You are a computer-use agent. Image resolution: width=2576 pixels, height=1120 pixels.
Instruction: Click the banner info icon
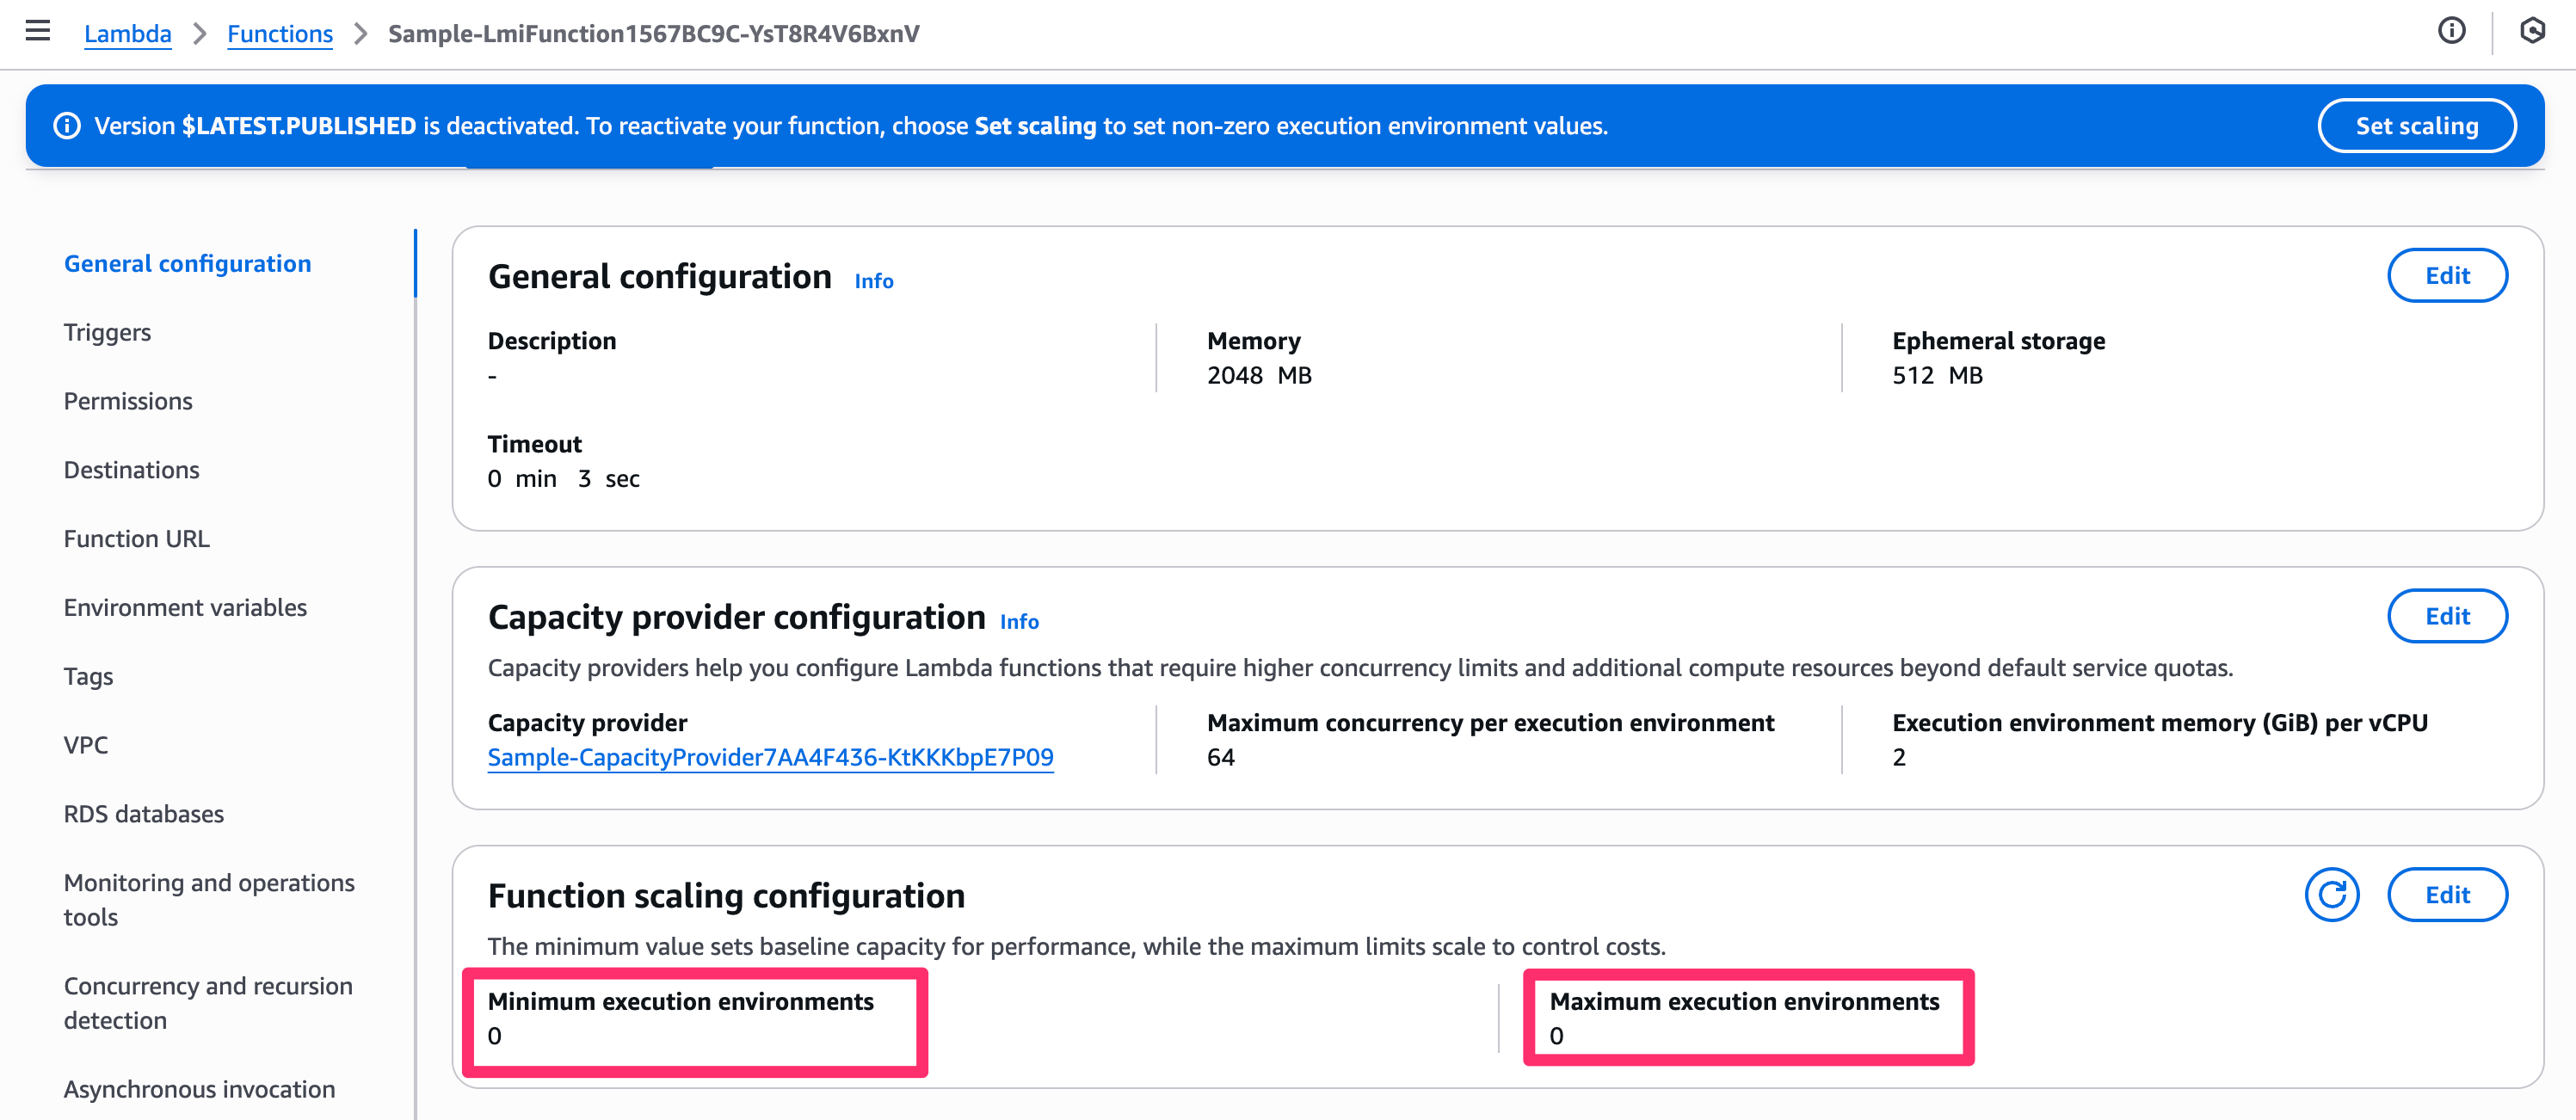pyautogui.click(x=67, y=126)
